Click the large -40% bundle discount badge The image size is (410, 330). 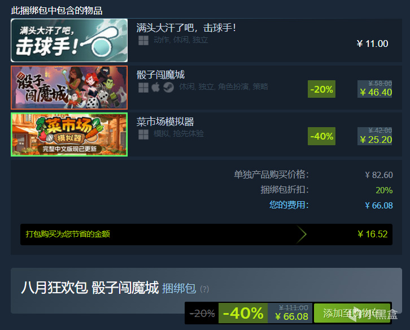243,313
